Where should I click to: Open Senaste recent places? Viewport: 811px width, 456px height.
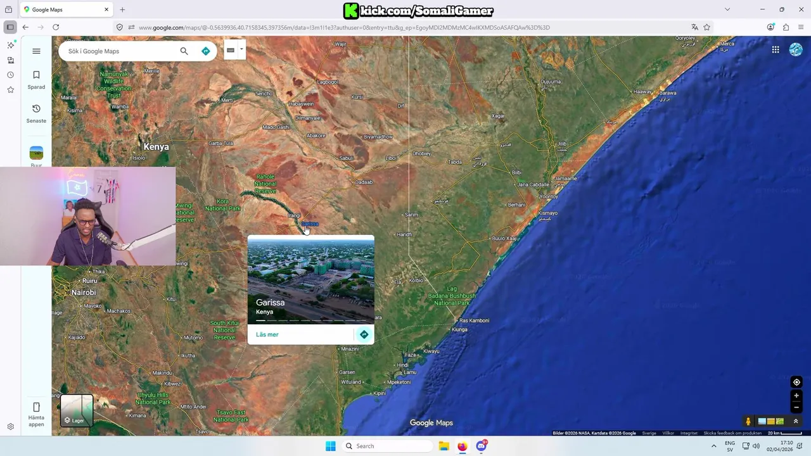[x=36, y=113]
